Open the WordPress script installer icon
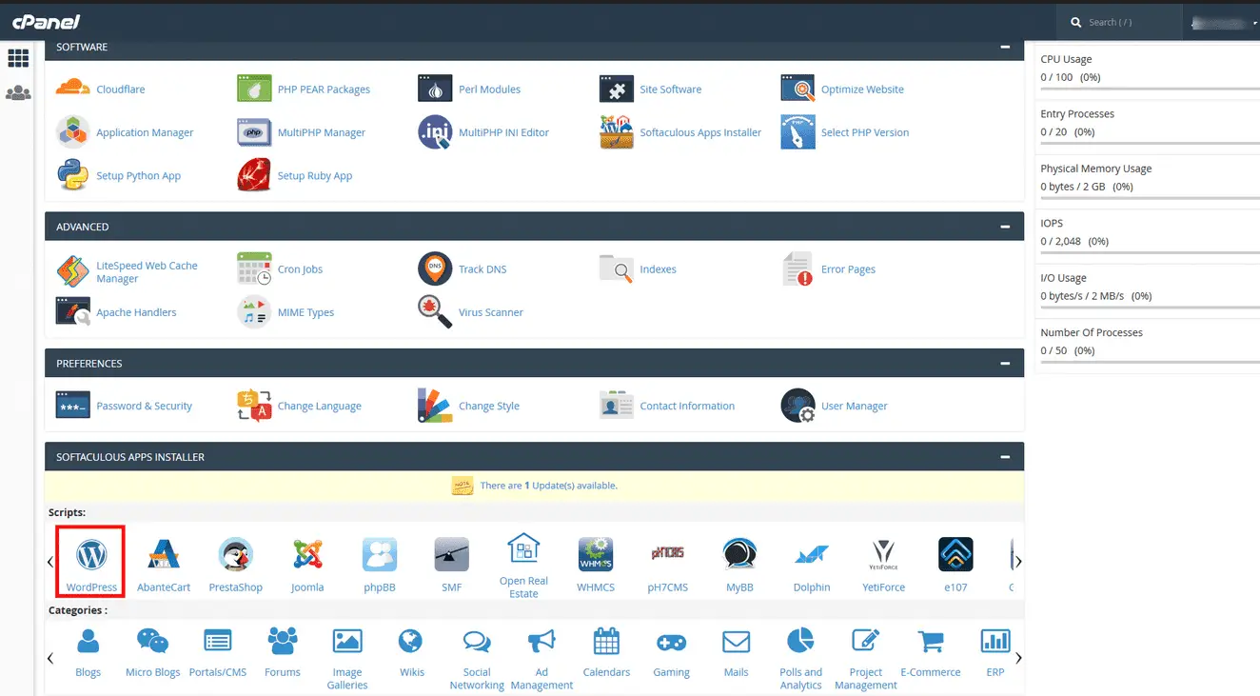Image resolution: width=1260 pixels, height=696 pixels. pyautogui.click(x=91, y=553)
